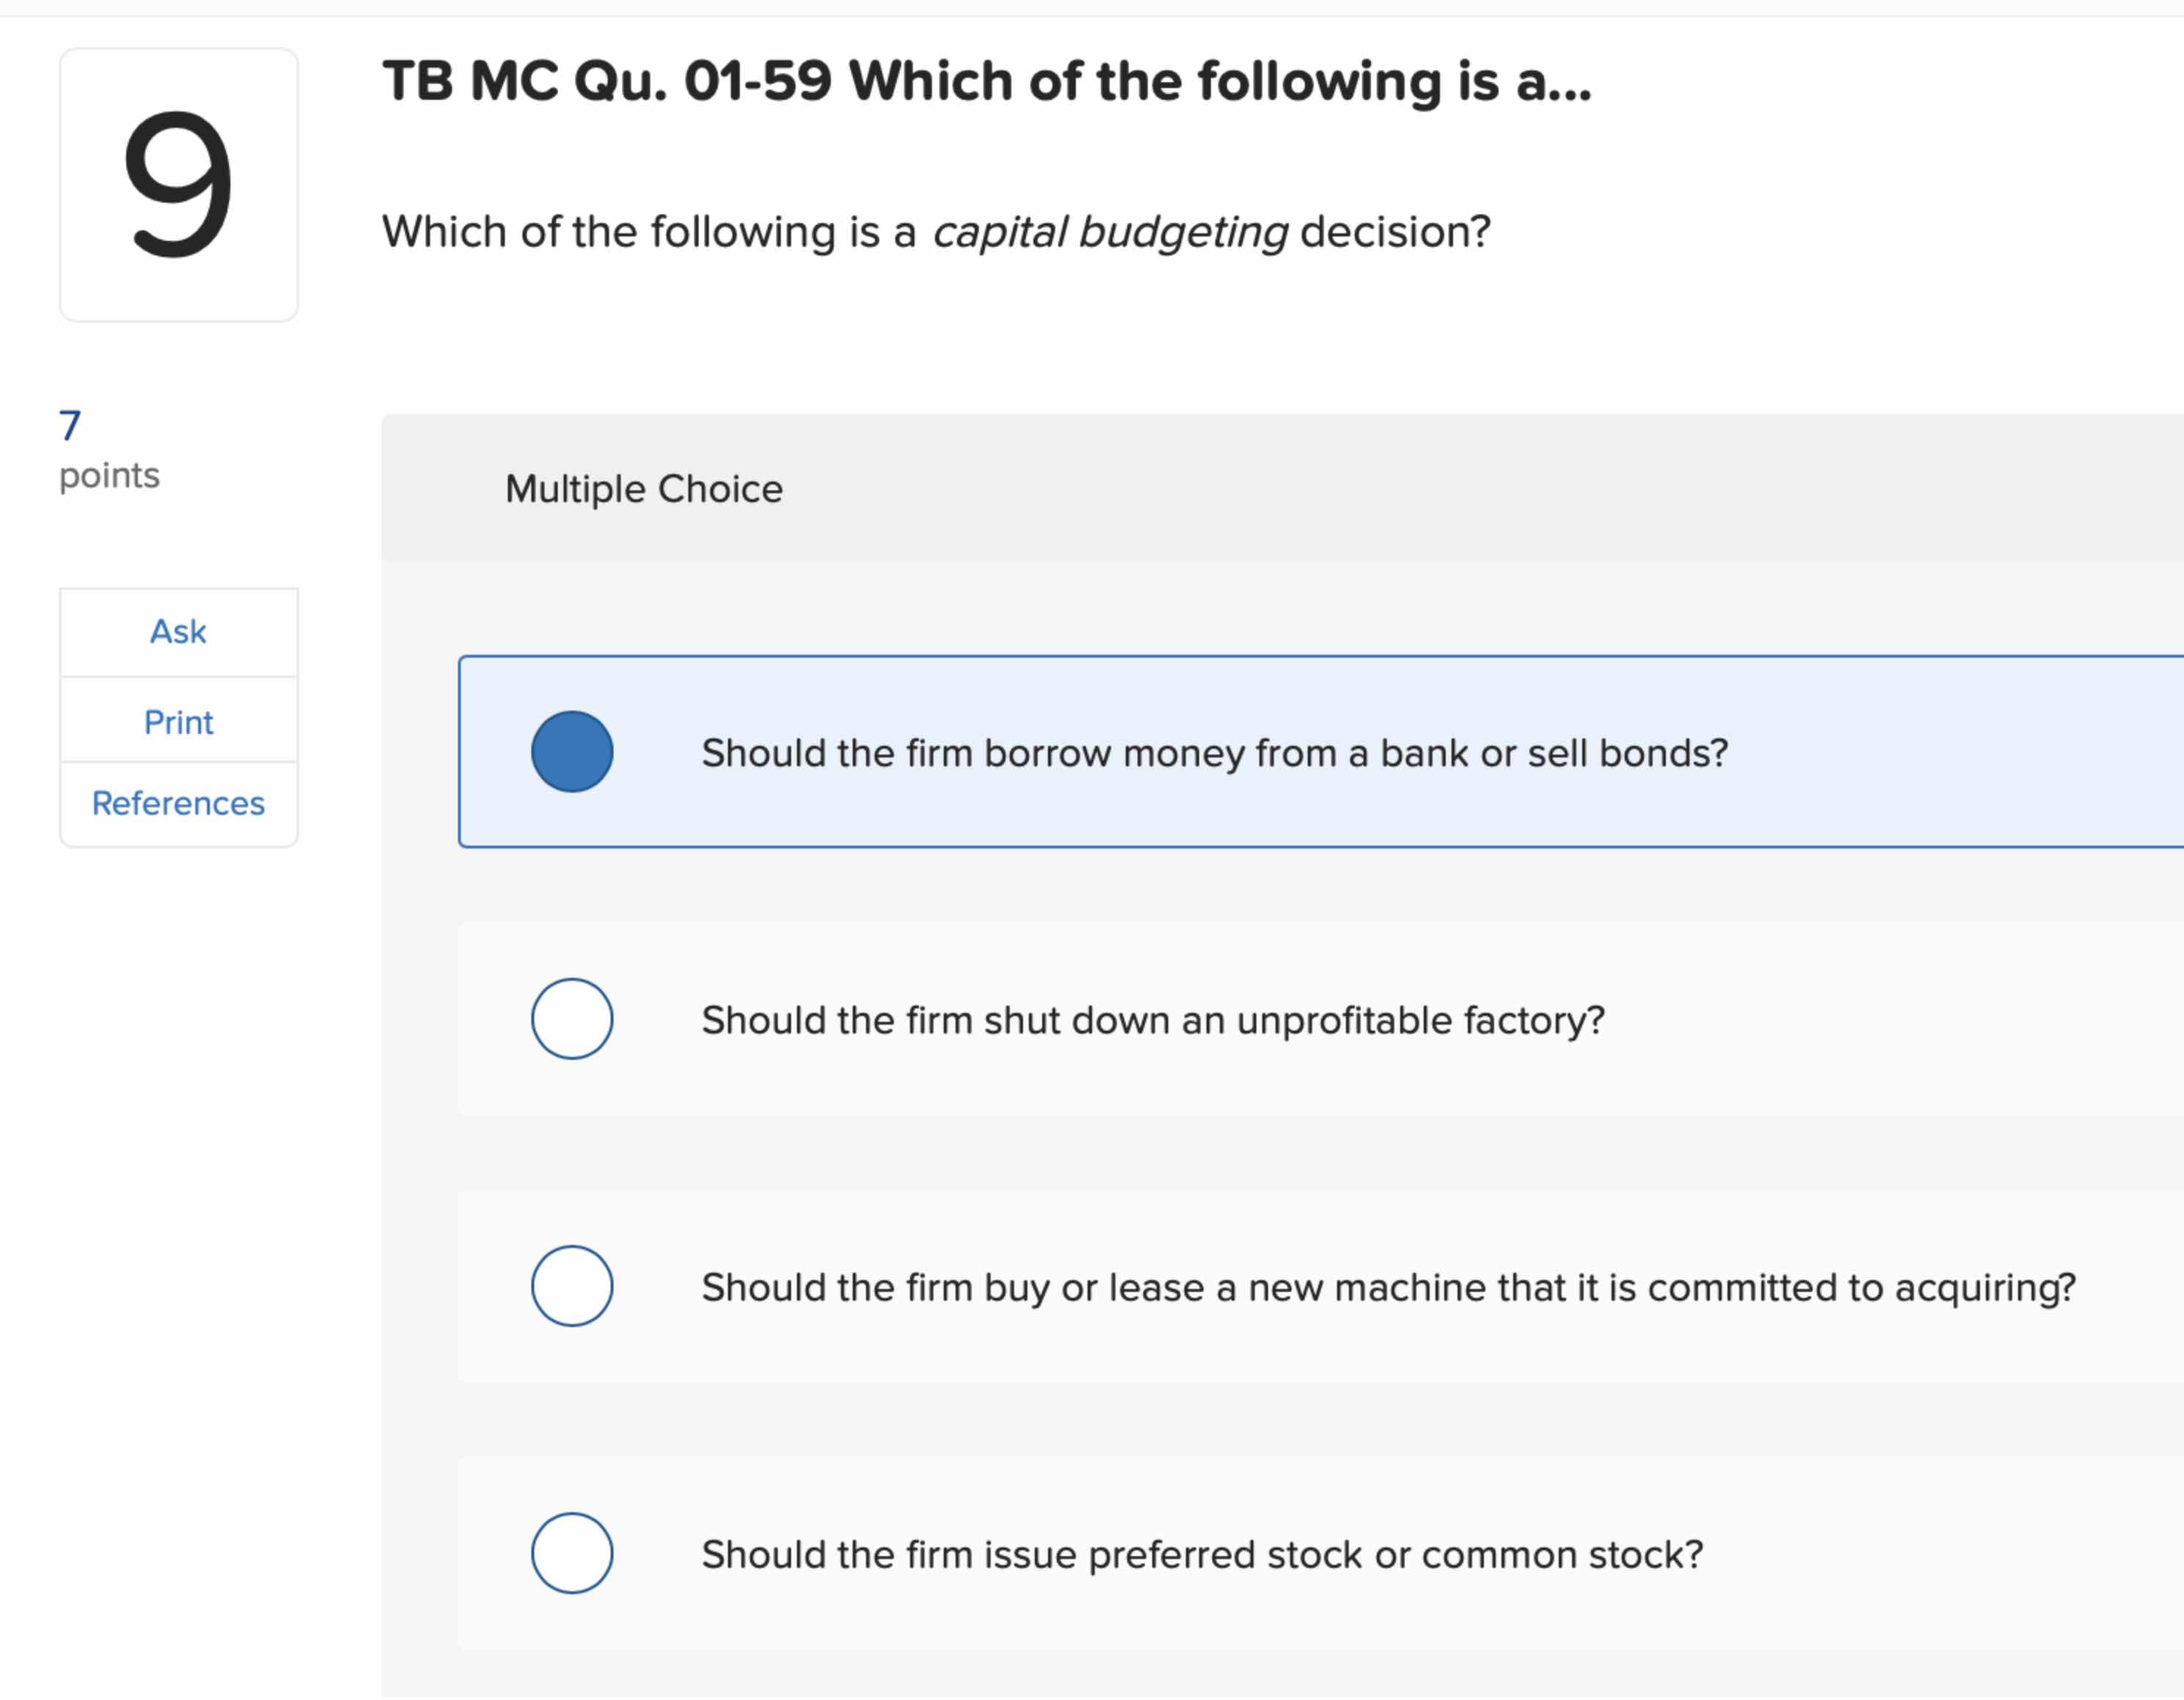The height and width of the screenshot is (1700, 2184).
Task: Click the Multiple Choice section header
Action: point(643,489)
